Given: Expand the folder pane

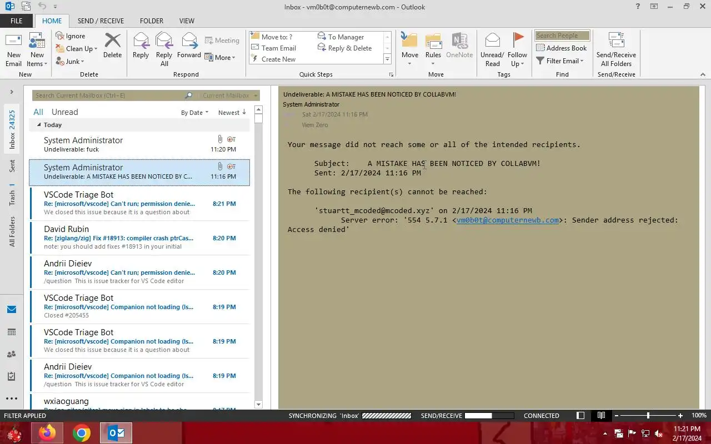Looking at the screenshot, I should tap(12, 92).
